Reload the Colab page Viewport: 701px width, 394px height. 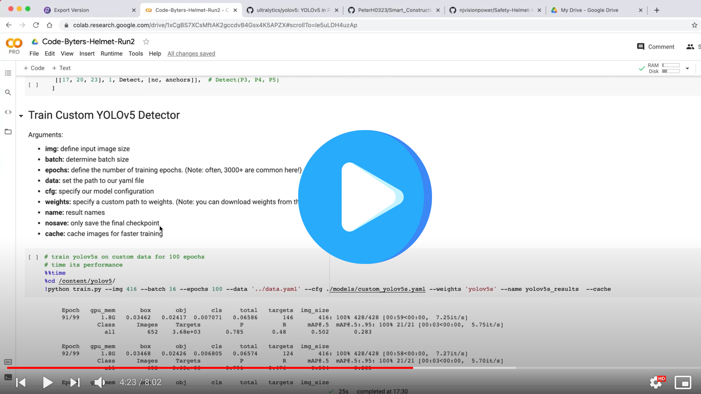[x=36, y=25]
